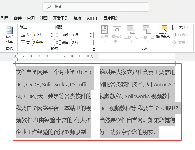Click the spacing-after icon beside 段后

[x=59, y=42]
